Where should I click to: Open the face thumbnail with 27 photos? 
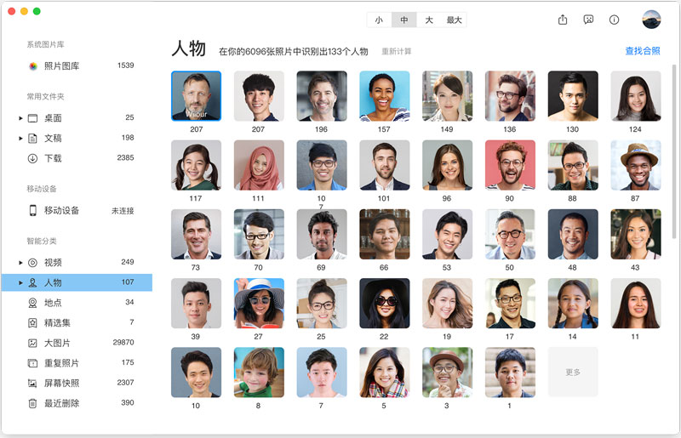259,303
